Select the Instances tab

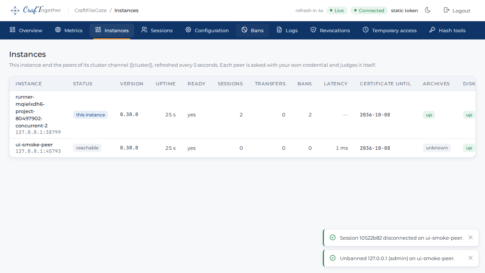[x=112, y=30]
